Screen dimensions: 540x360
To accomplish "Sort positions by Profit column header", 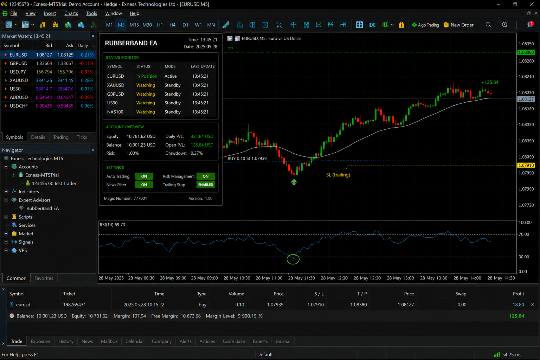I will tap(518, 294).
